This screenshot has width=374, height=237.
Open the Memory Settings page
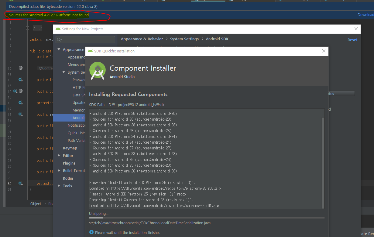79,110
